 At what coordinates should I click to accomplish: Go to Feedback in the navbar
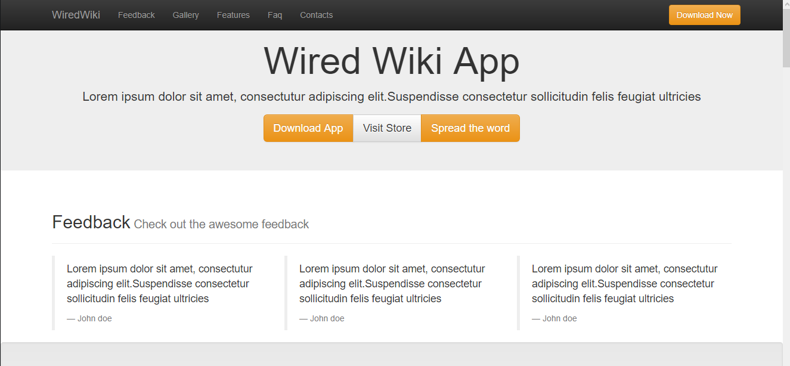pos(137,15)
